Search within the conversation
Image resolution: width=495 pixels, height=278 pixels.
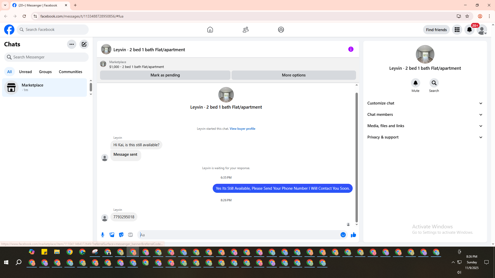[434, 83]
